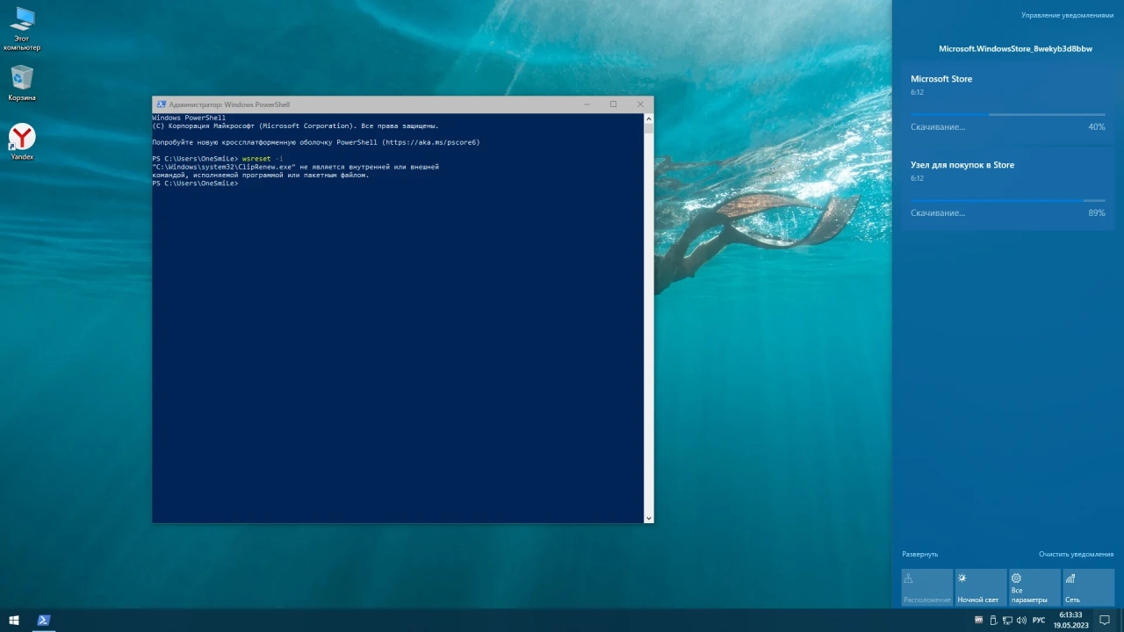Viewport: 1124px width, 632px height.
Task: Open 'Все параметры' quick action
Action: click(1034, 588)
